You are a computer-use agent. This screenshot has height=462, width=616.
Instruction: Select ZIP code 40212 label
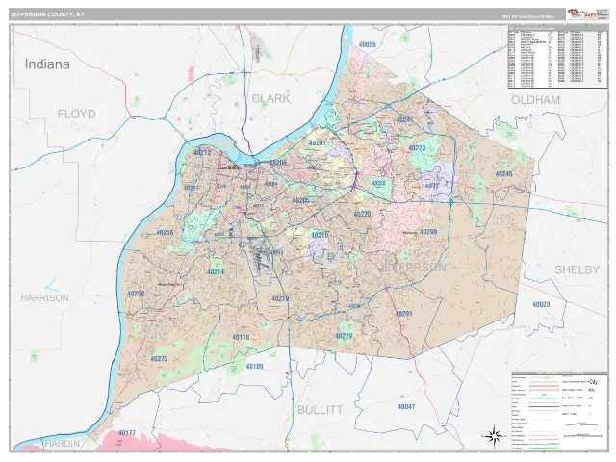click(202, 152)
